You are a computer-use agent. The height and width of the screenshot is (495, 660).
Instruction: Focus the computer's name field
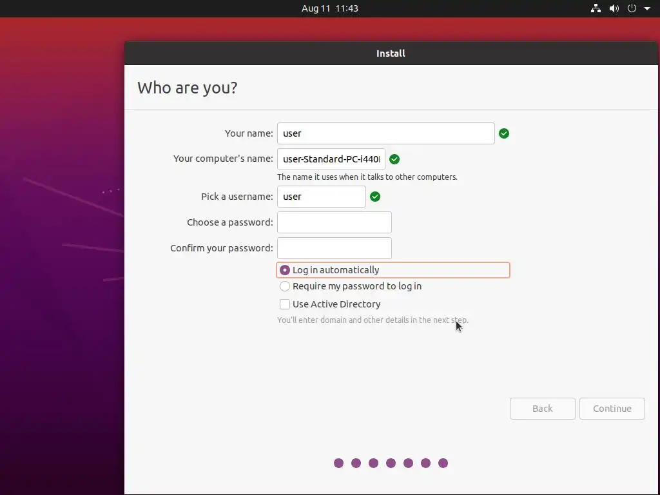[x=331, y=159]
